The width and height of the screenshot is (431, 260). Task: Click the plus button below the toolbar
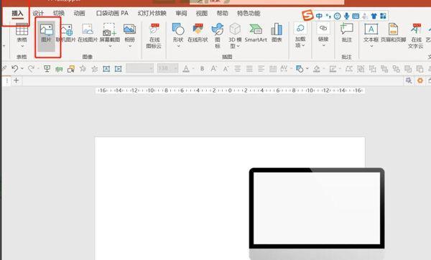pyautogui.click(x=17, y=80)
